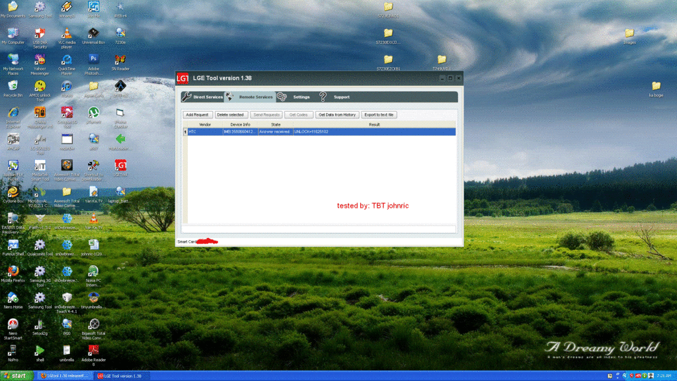Open Nero StartSmart shortcut
Screen dimensions: 677x381
point(13,329)
